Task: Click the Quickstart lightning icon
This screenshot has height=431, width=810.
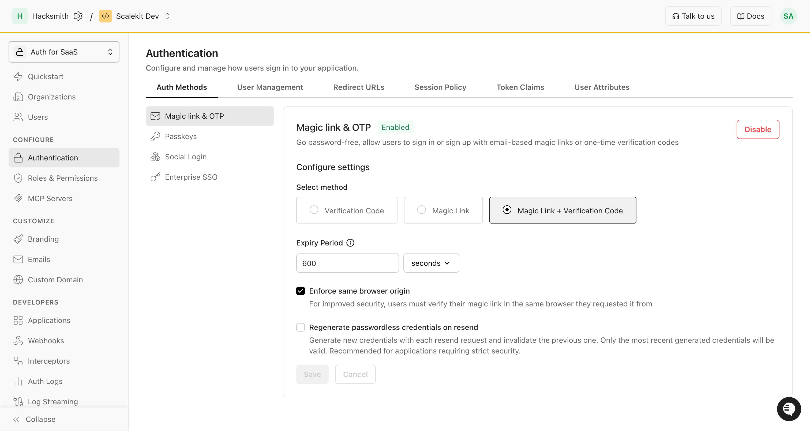Action: pyautogui.click(x=18, y=76)
